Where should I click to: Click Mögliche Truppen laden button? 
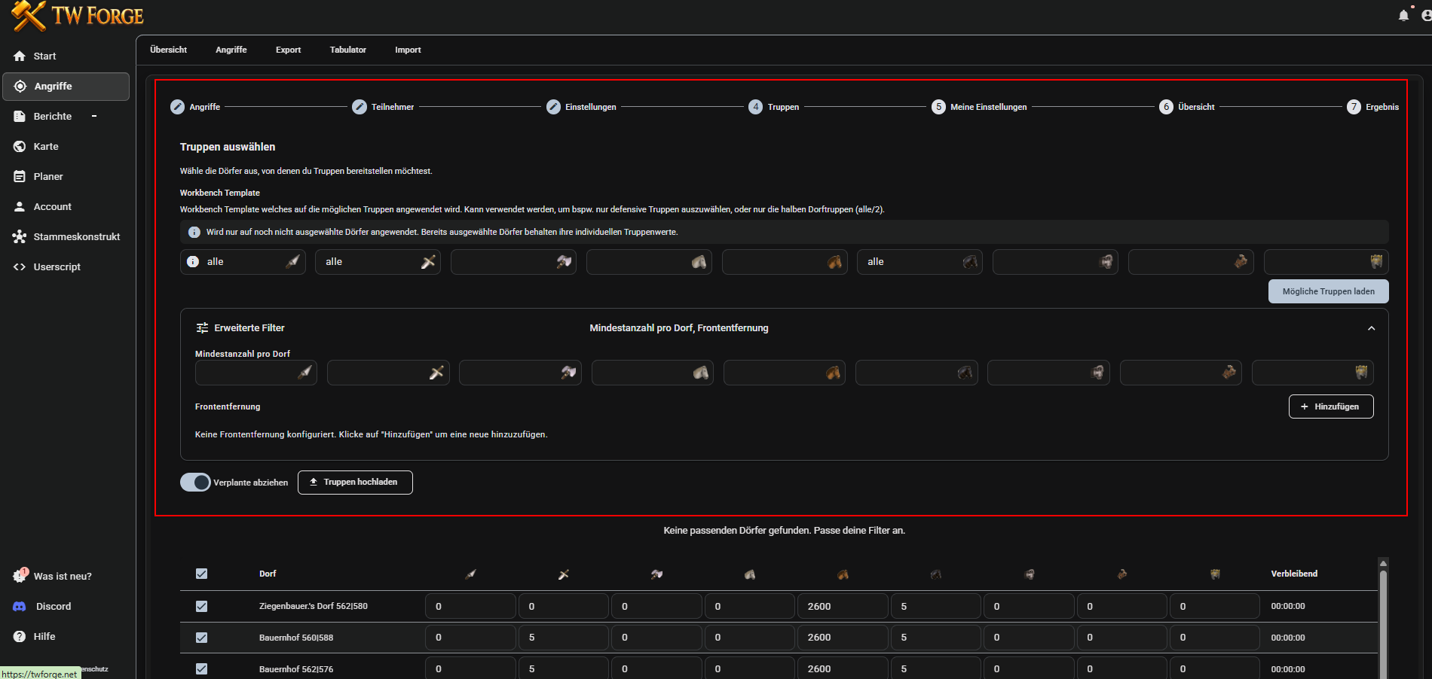pos(1328,291)
